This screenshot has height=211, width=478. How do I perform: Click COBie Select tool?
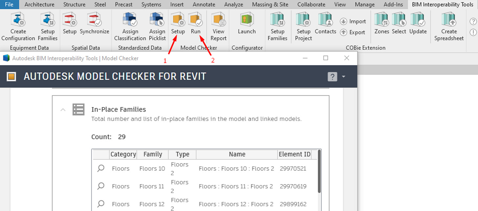click(399, 24)
